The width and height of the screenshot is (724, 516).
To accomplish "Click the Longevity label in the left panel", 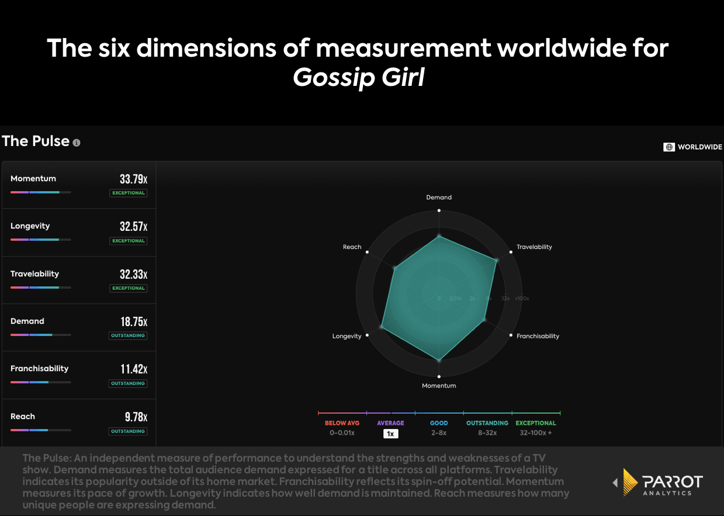I will click(x=30, y=226).
